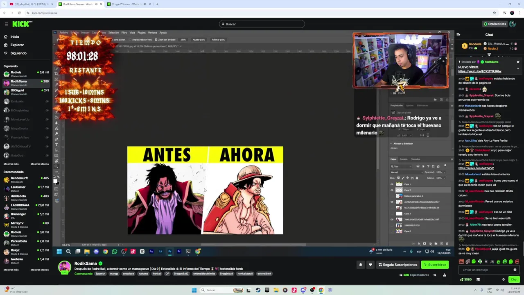Bookmark the page with the star icon
Image resolution: width=524 pixels, height=295 pixels.
tap(495, 13)
